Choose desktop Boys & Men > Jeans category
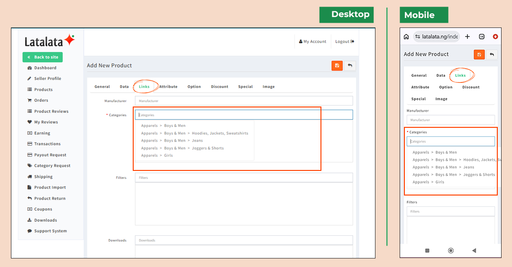The width and height of the screenshot is (512, 267). [x=172, y=141]
